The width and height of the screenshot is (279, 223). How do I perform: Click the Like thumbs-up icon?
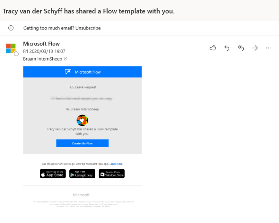coord(213,48)
